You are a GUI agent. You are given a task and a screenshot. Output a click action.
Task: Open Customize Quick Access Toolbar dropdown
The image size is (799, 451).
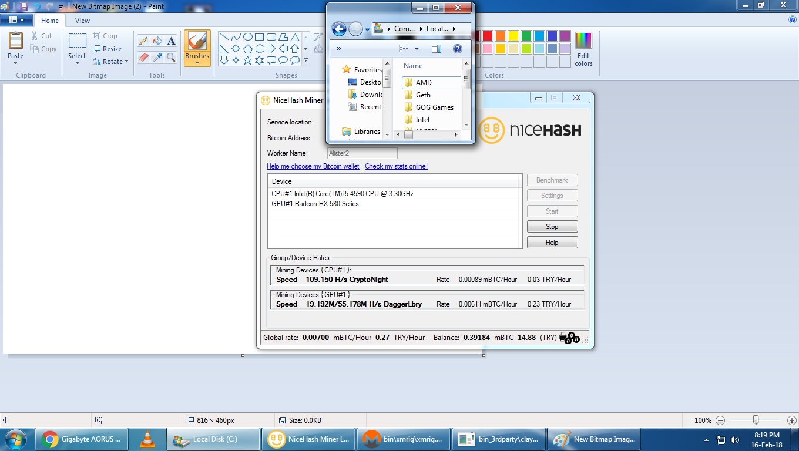point(61,6)
